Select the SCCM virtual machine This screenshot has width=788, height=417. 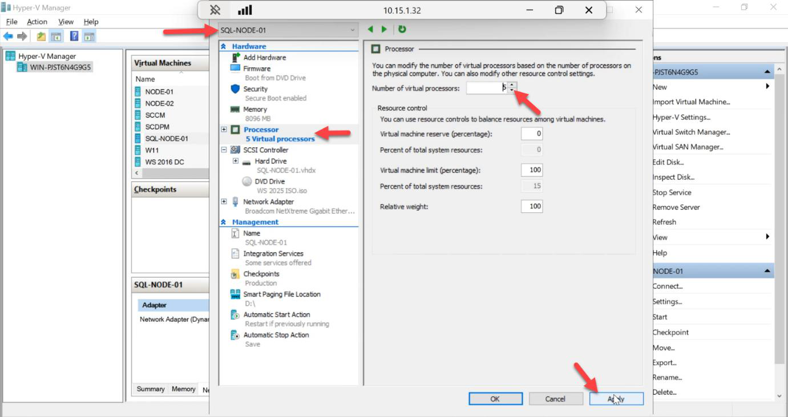pyautogui.click(x=155, y=115)
